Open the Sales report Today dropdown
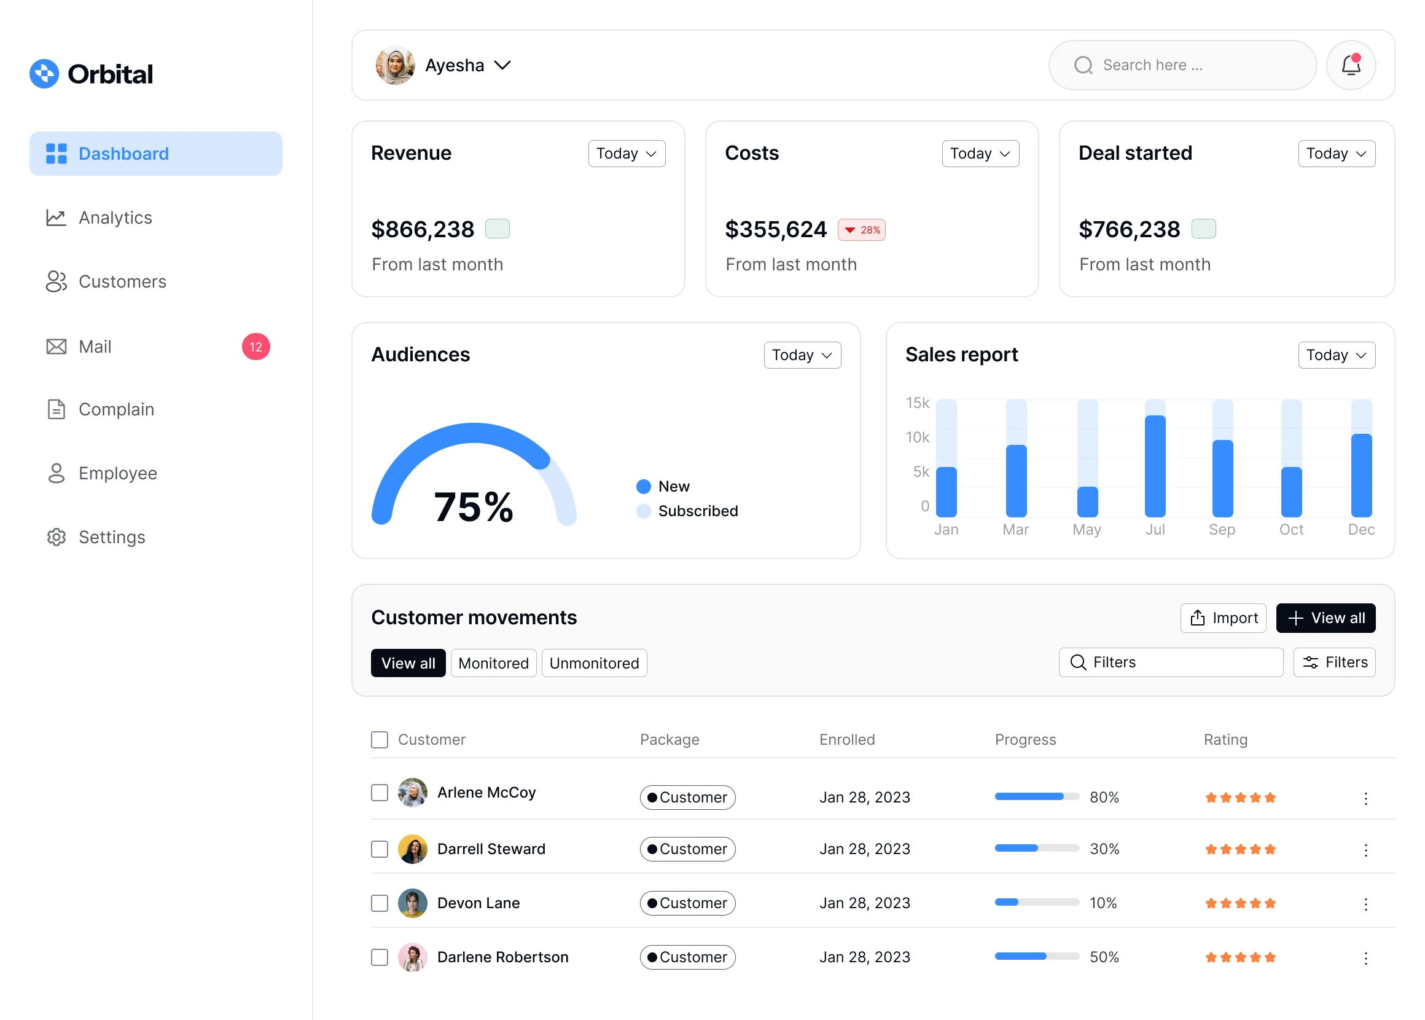 click(x=1336, y=355)
